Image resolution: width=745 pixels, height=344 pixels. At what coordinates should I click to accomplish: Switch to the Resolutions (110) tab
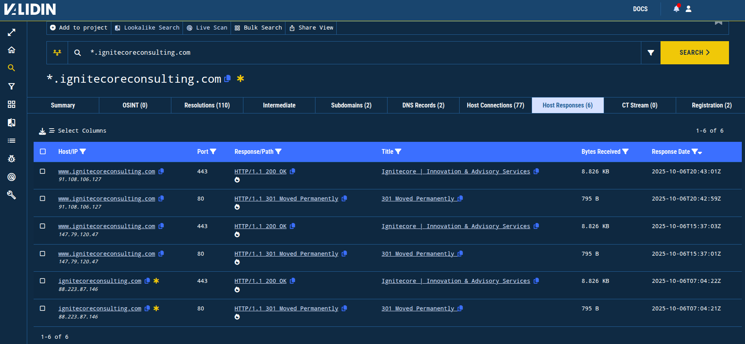(207, 105)
